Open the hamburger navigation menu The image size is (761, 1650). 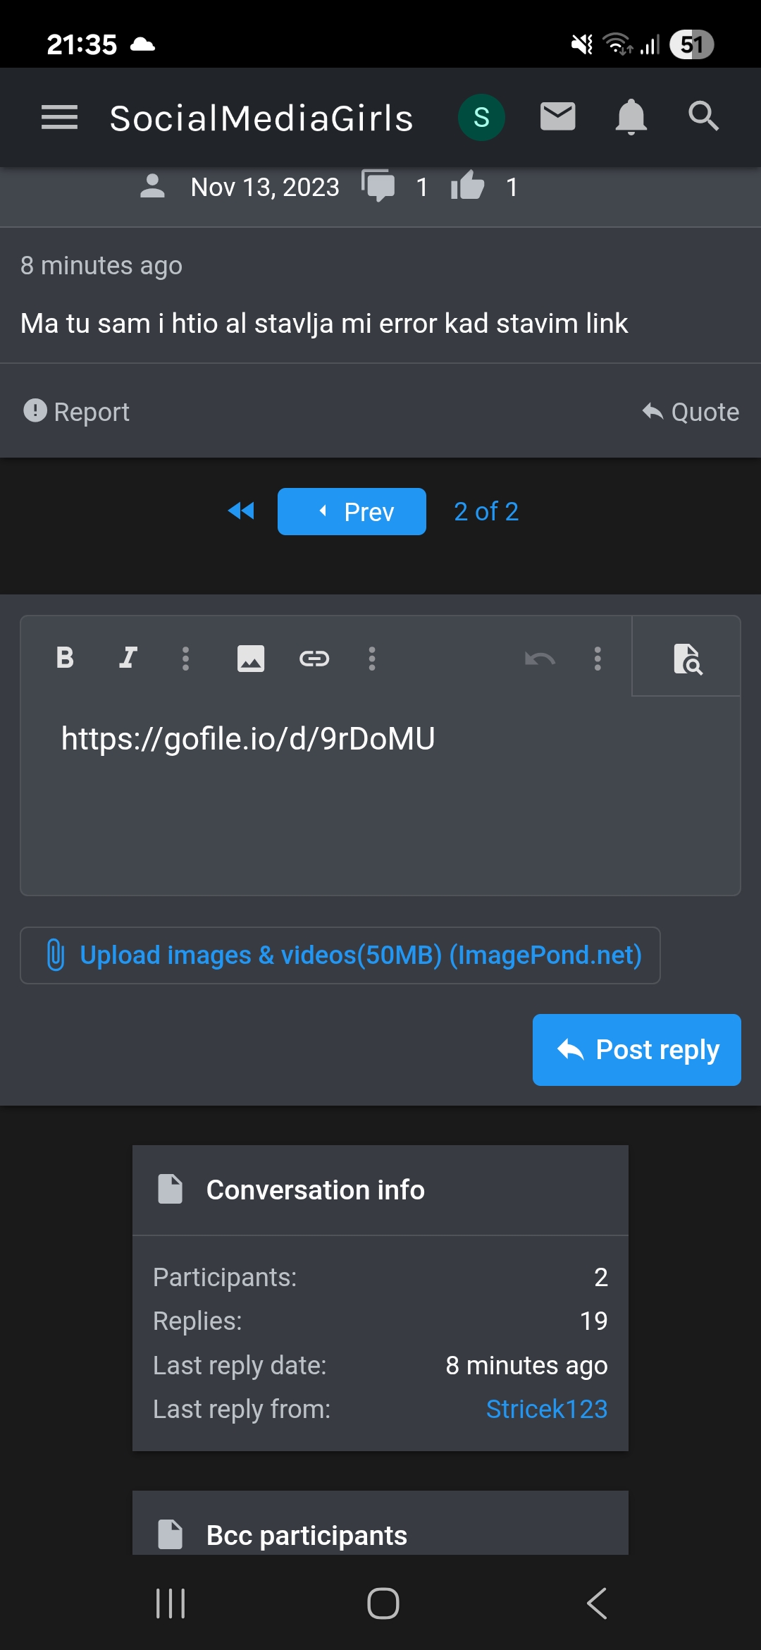[x=59, y=117]
